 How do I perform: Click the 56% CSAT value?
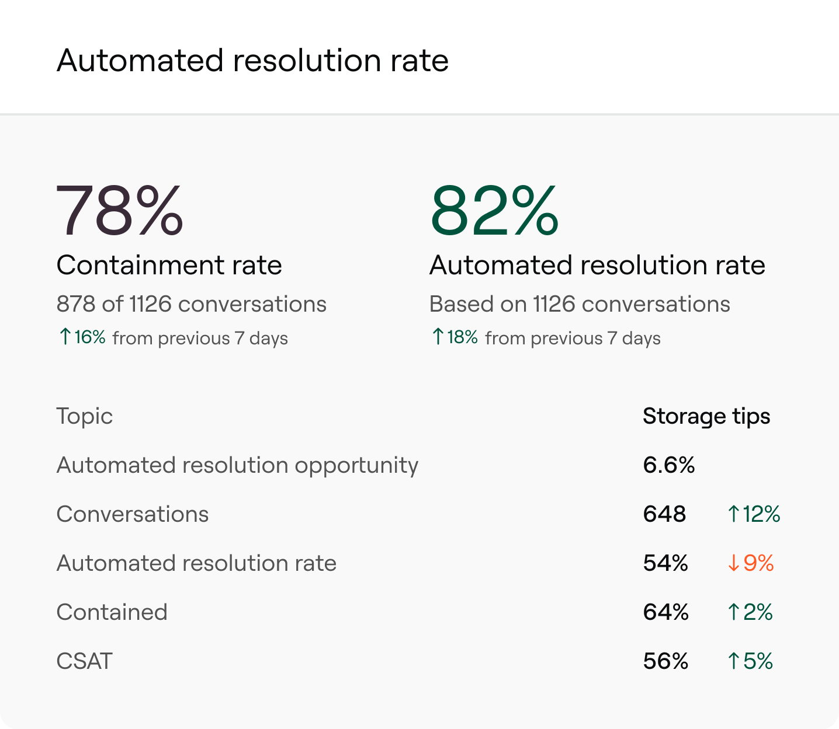[665, 661]
